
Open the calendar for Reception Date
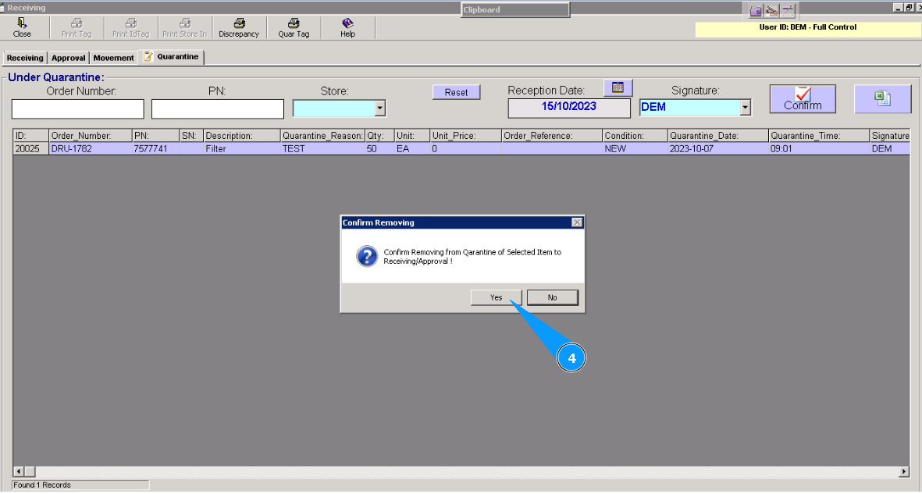tap(618, 87)
